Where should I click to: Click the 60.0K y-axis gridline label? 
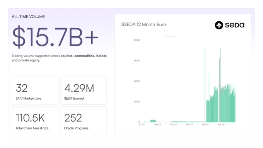coord(137,81)
